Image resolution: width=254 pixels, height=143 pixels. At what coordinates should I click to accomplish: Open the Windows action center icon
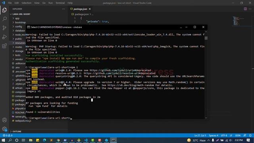pos(248,140)
